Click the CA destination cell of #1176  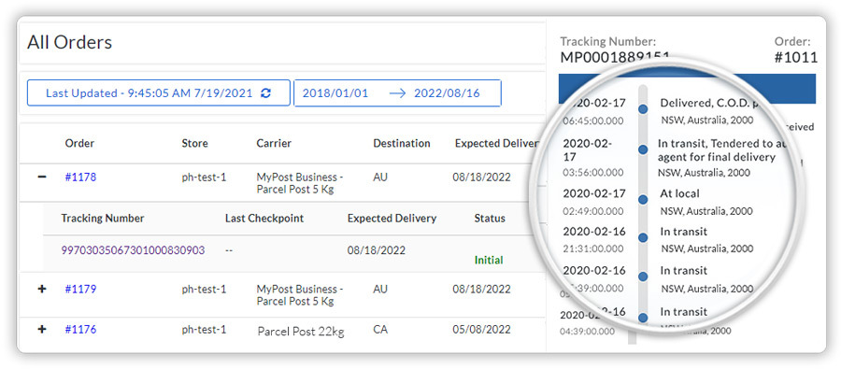(x=380, y=329)
